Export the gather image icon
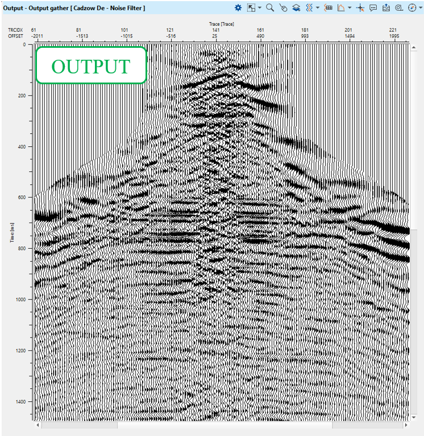 tap(386, 8)
